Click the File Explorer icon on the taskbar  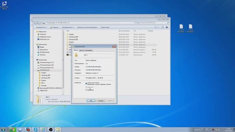(x=58, y=129)
